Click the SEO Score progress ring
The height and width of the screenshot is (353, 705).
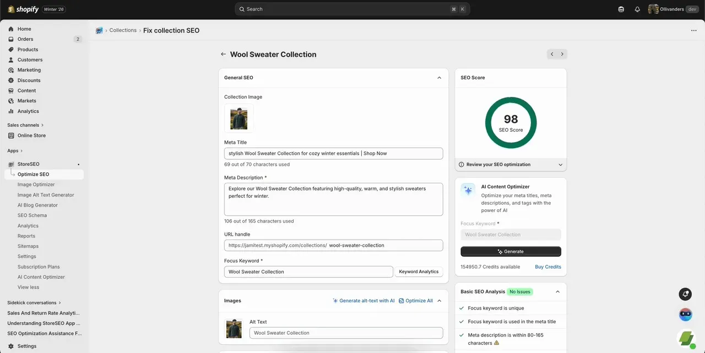pos(511,123)
